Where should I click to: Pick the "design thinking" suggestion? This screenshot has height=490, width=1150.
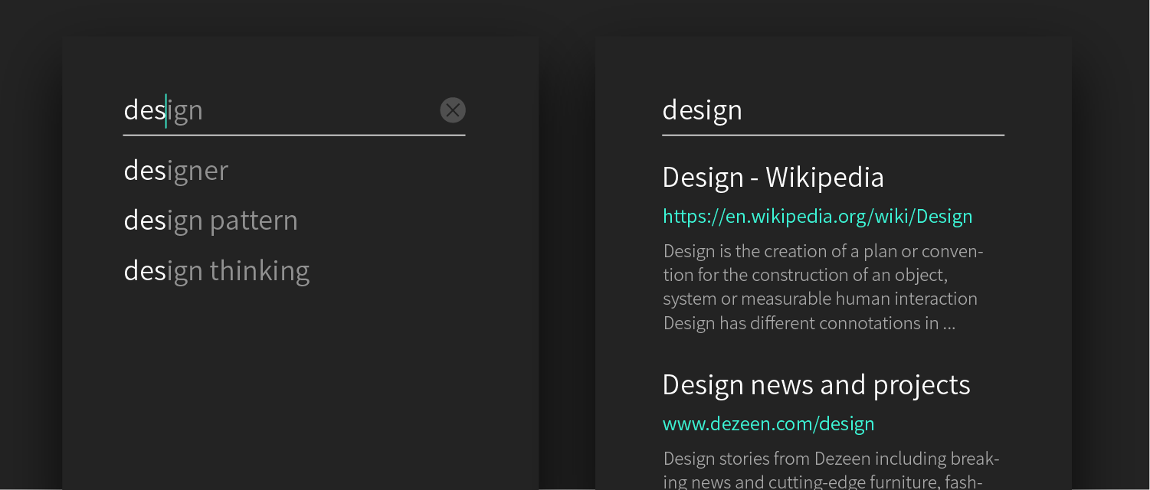coord(217,271)
